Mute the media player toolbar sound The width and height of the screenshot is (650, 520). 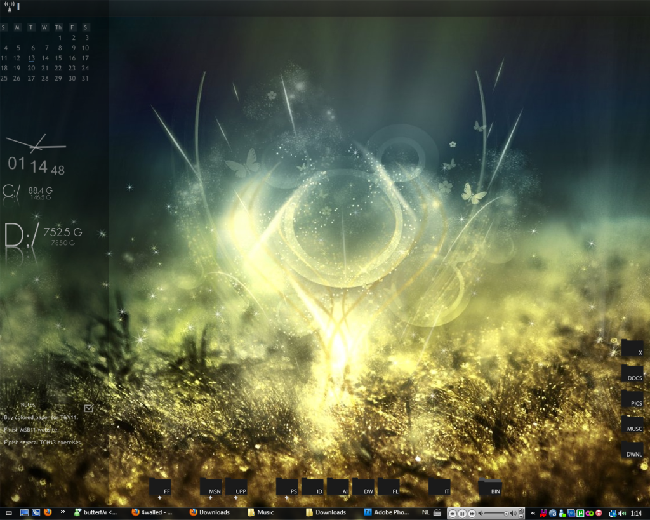481,514
